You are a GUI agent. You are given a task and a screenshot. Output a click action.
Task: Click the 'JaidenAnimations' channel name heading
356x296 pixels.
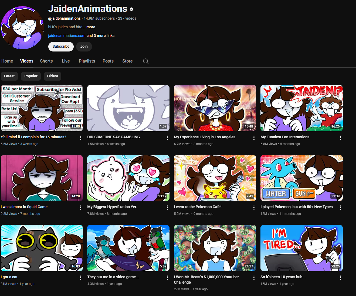(x=88, y=9)
